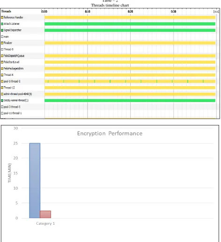Screen dimensions: 221x242
Task: Click the green state icon beside Signal Dispatcher
Action: [x=2, y=30]
